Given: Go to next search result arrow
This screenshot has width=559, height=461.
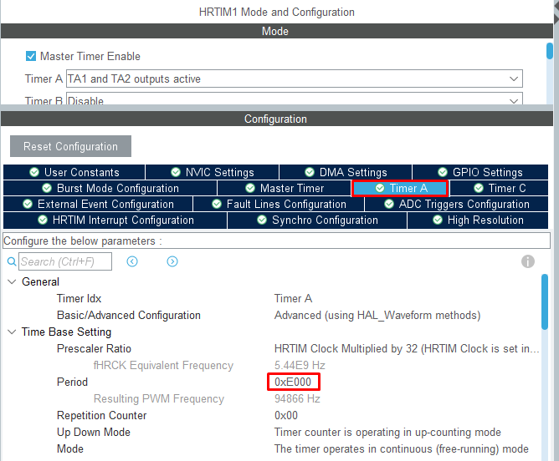Looking at the screenshot, I should coord(172,261).
